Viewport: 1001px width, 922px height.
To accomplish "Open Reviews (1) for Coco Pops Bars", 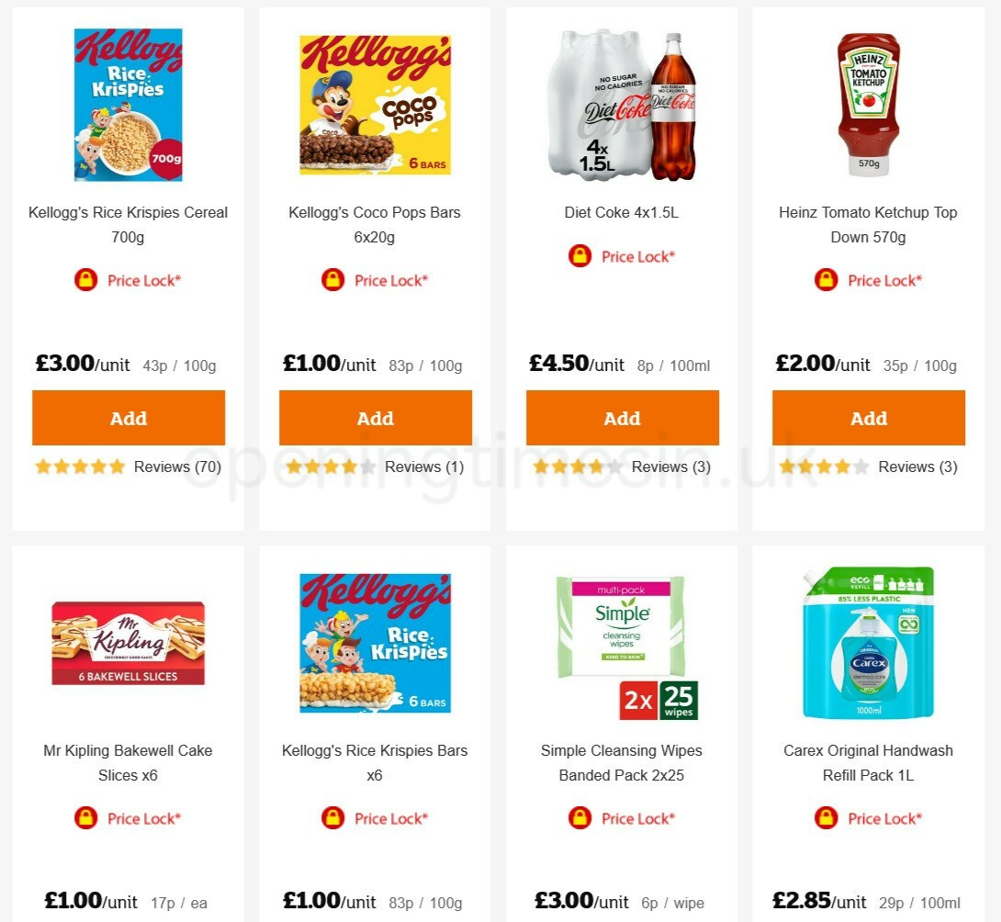I will pyautogui.click(x=424, y=467).
